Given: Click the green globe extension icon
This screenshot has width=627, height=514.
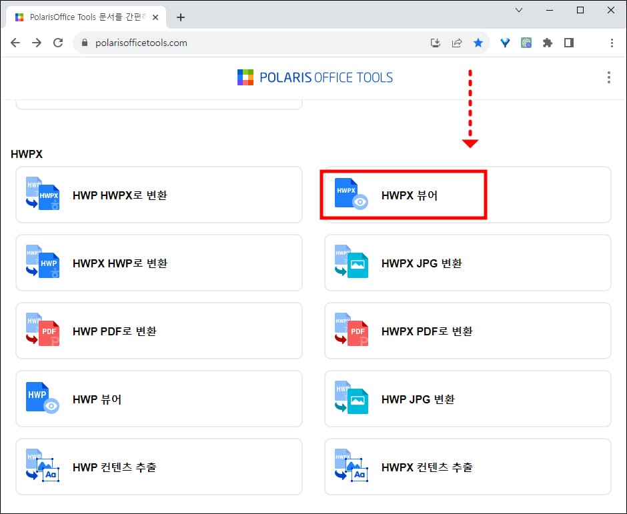Looking at the screenshot, I should tap(526, 43).
